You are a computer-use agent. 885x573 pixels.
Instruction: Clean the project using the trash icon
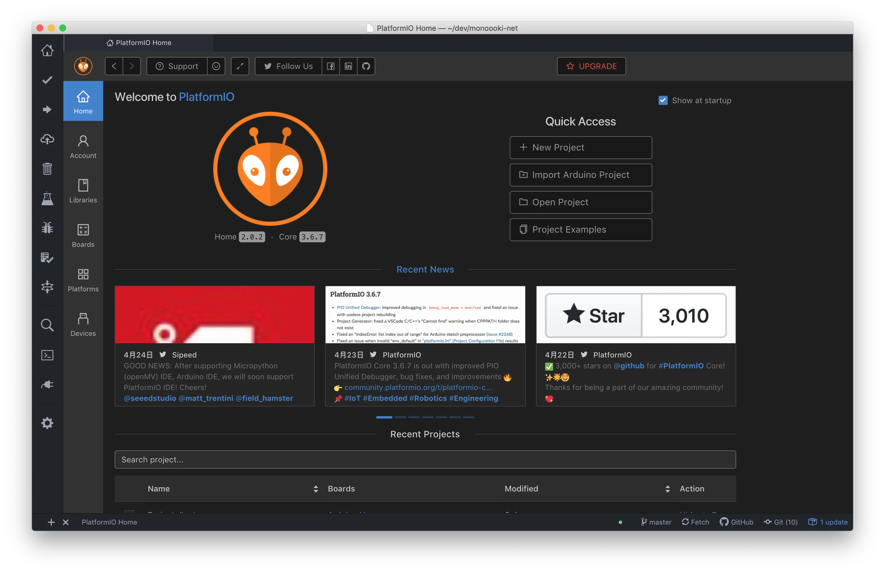tap(47, 168)
